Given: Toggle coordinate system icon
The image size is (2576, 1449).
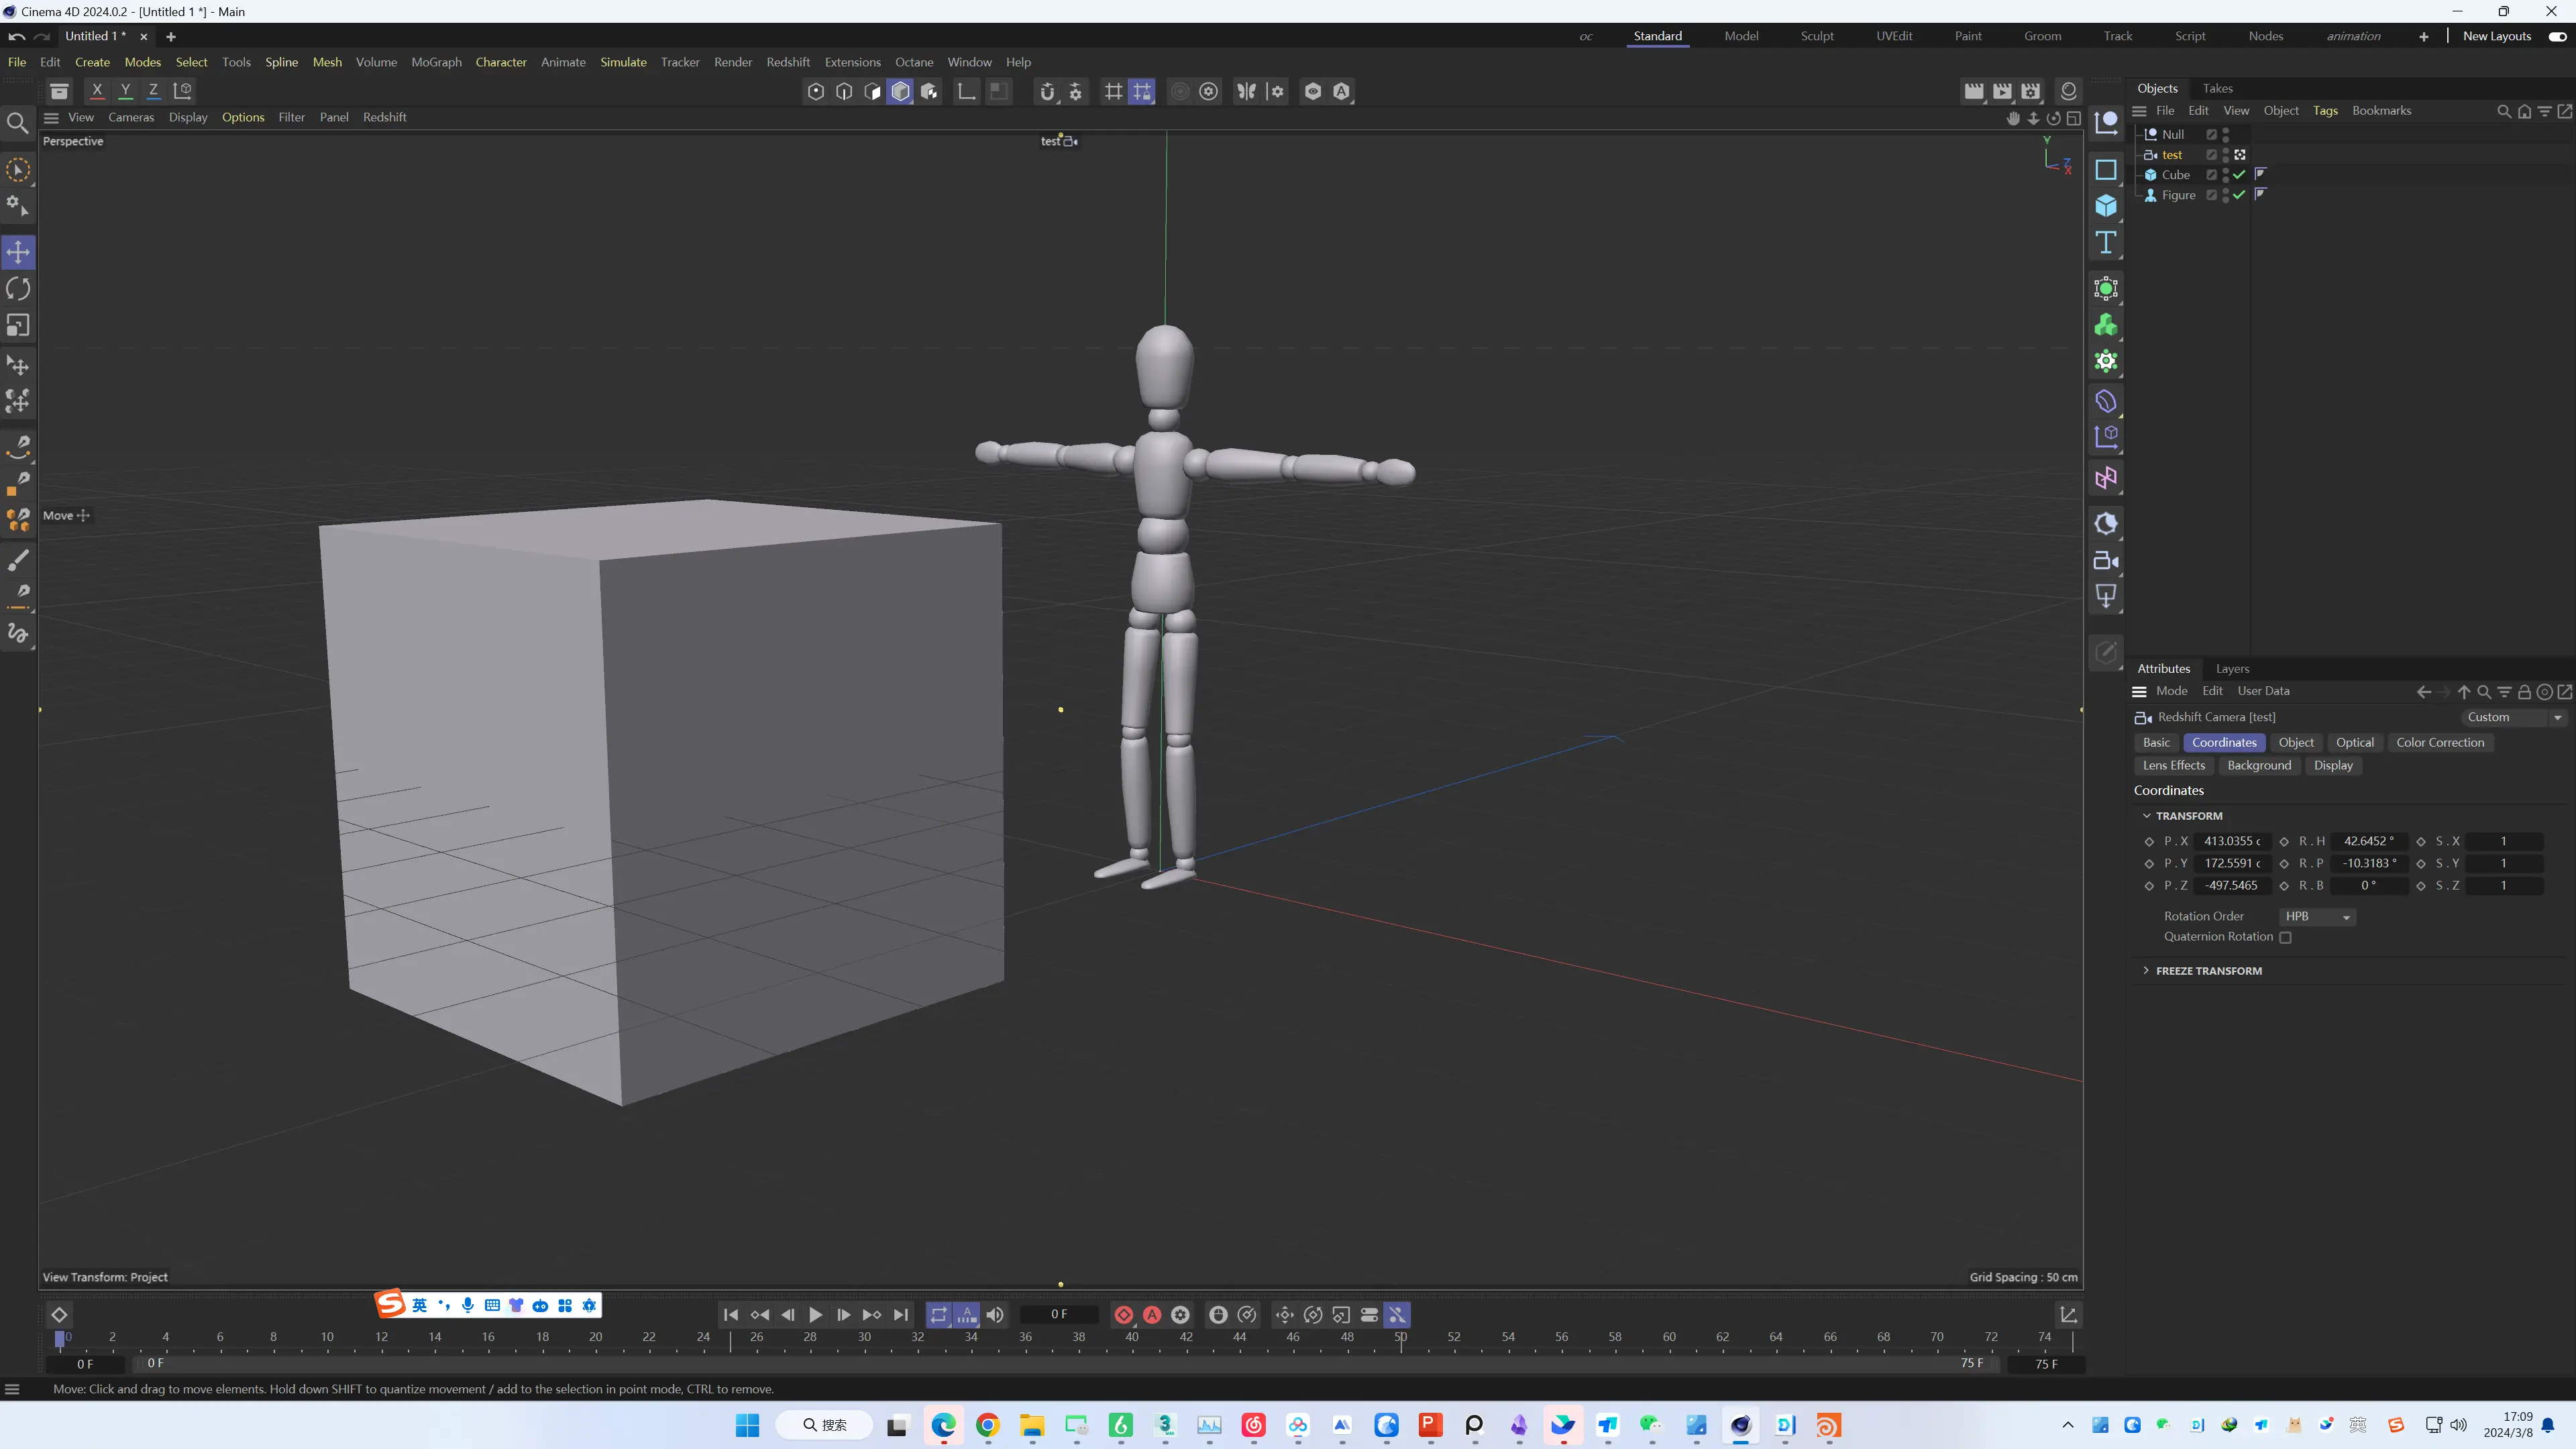Looking at the screenshot, I should point(182,91).
